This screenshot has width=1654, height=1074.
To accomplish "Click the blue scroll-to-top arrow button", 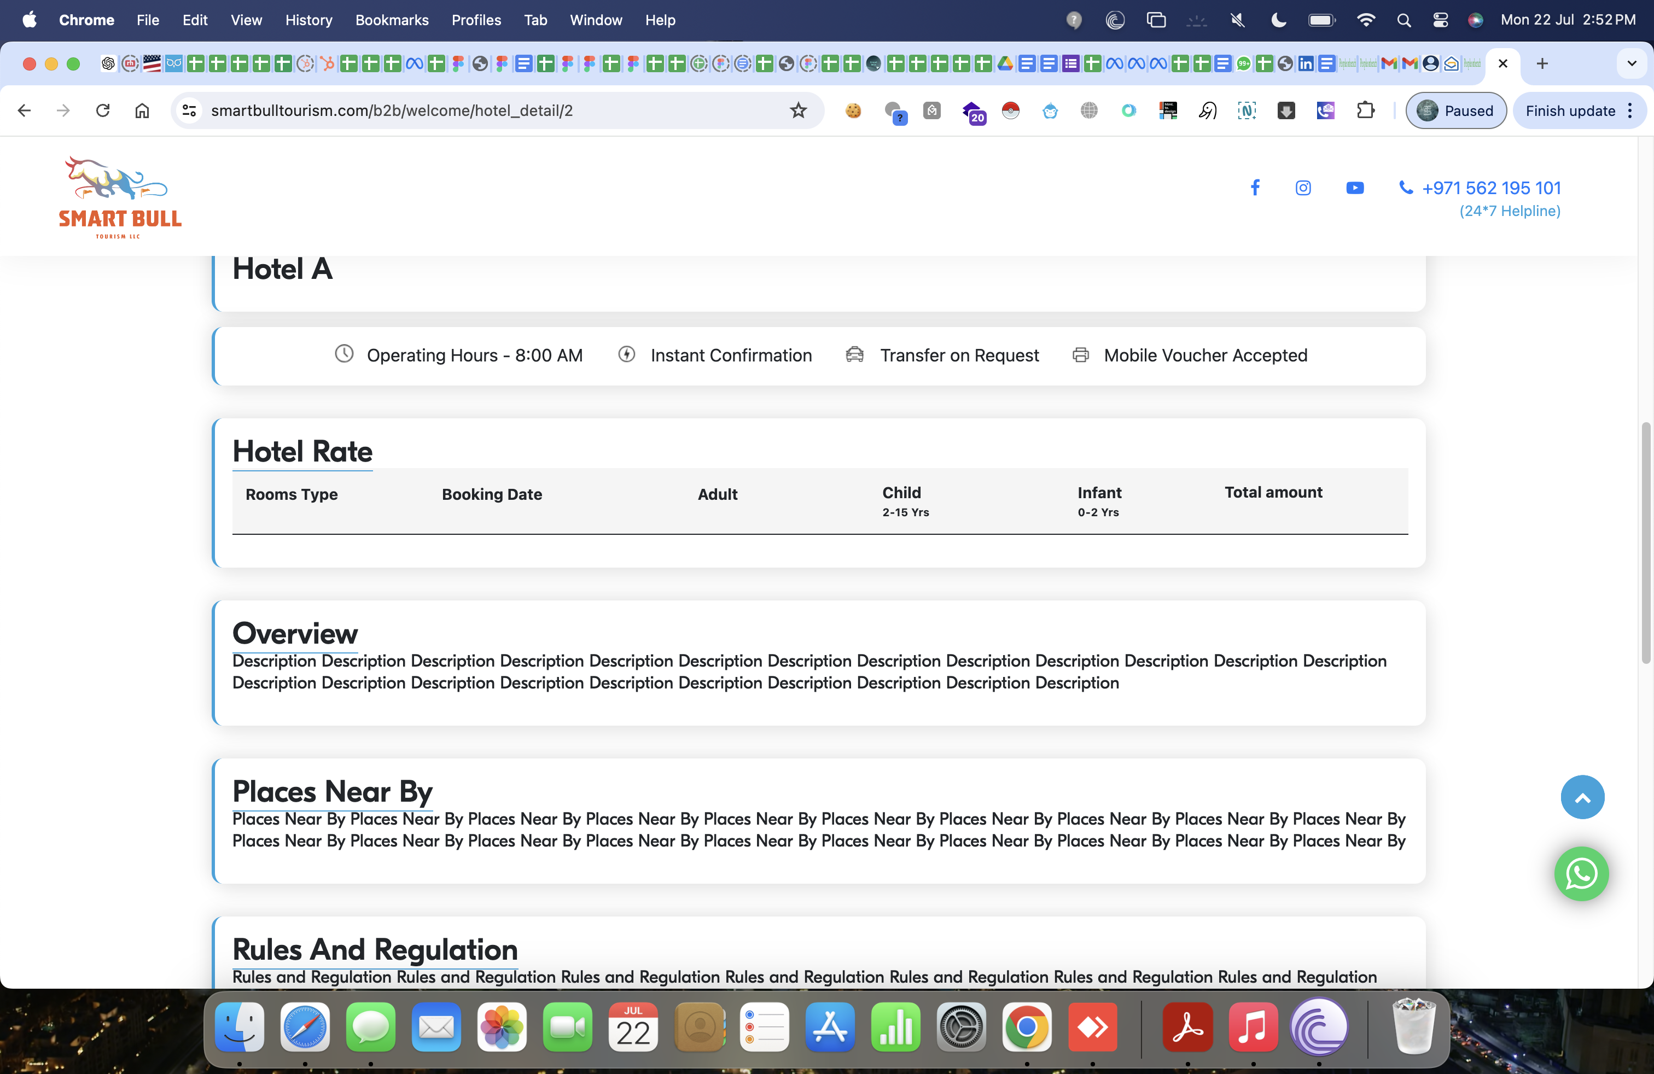I will pos(1582,797).
